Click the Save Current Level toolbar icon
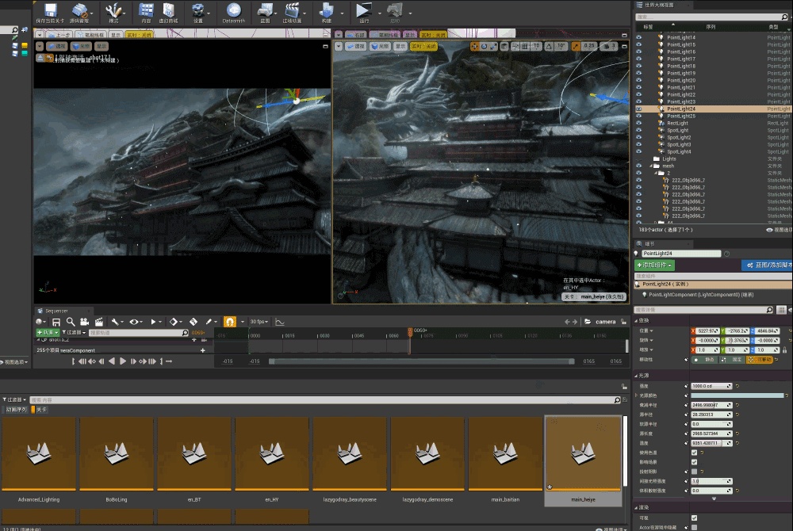The width and height of the screenshot is (793, 531). click(x=52, y=11)
